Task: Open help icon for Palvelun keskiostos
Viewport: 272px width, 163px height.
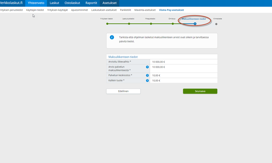Action: pos(147,75)
